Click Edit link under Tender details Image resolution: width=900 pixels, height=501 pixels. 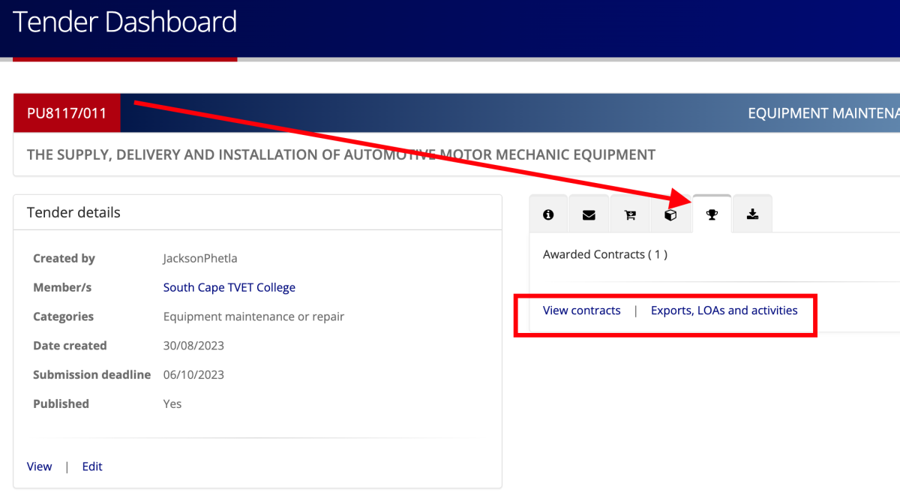click(92, 466)
